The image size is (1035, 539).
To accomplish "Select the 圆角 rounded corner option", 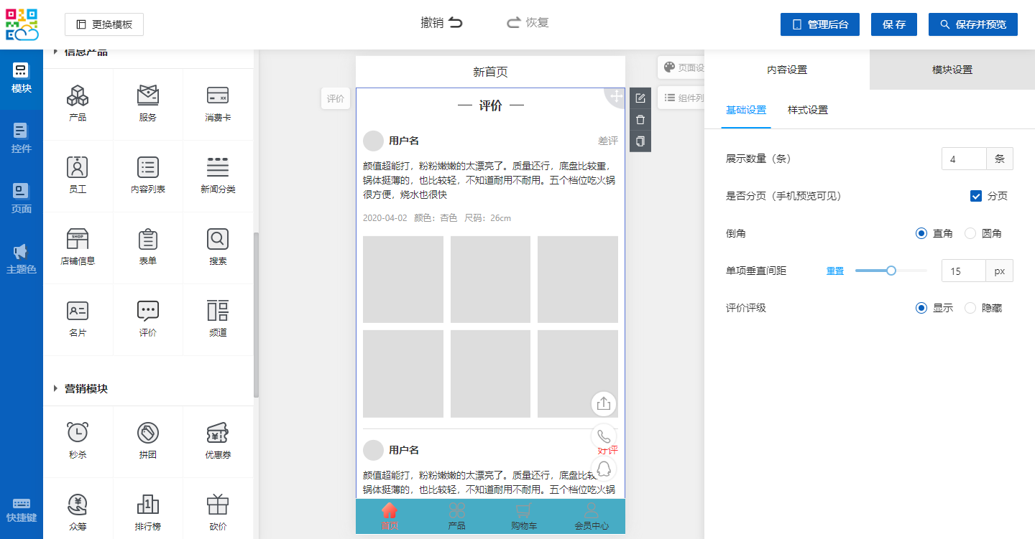I will click(x=970, y=233).
